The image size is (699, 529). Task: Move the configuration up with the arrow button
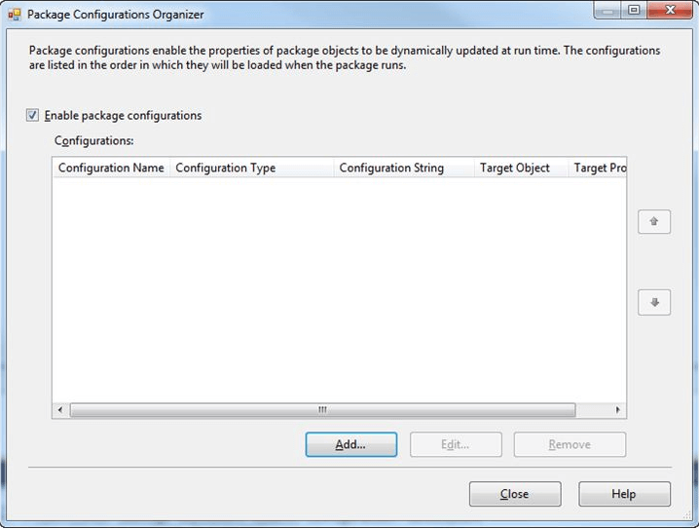point(654,222)
